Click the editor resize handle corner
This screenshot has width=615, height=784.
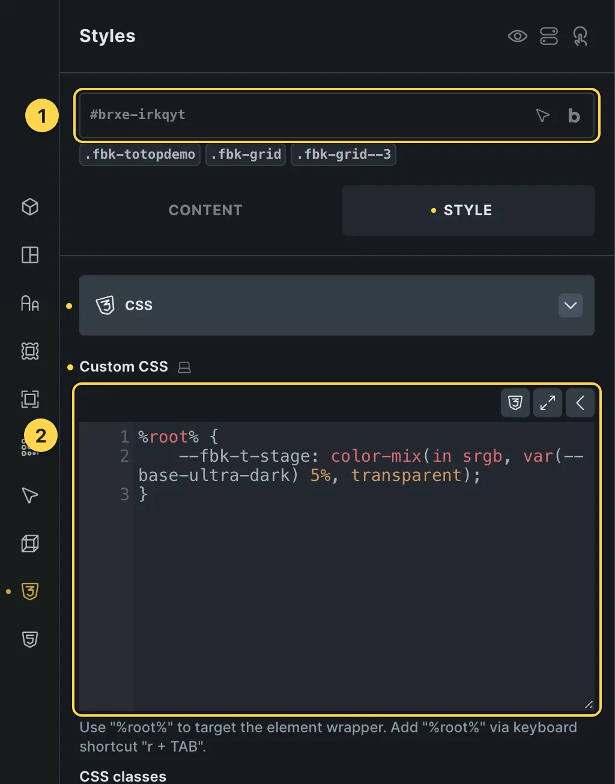(x=589, y=705)
